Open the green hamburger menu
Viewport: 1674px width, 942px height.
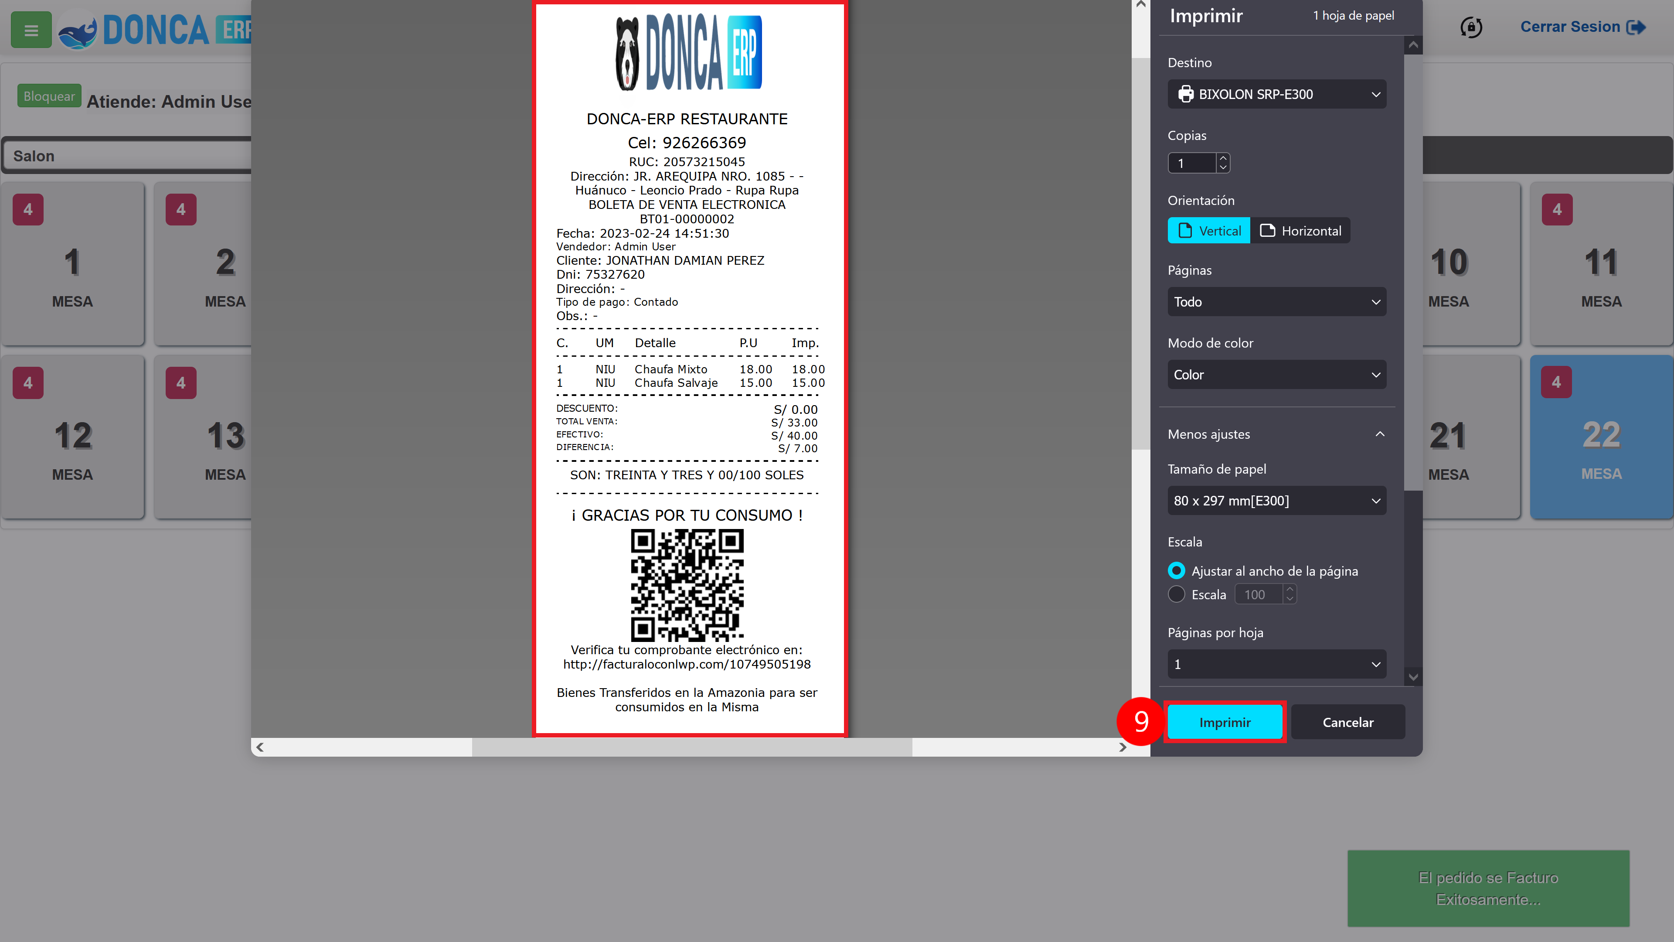click(31, 30)
